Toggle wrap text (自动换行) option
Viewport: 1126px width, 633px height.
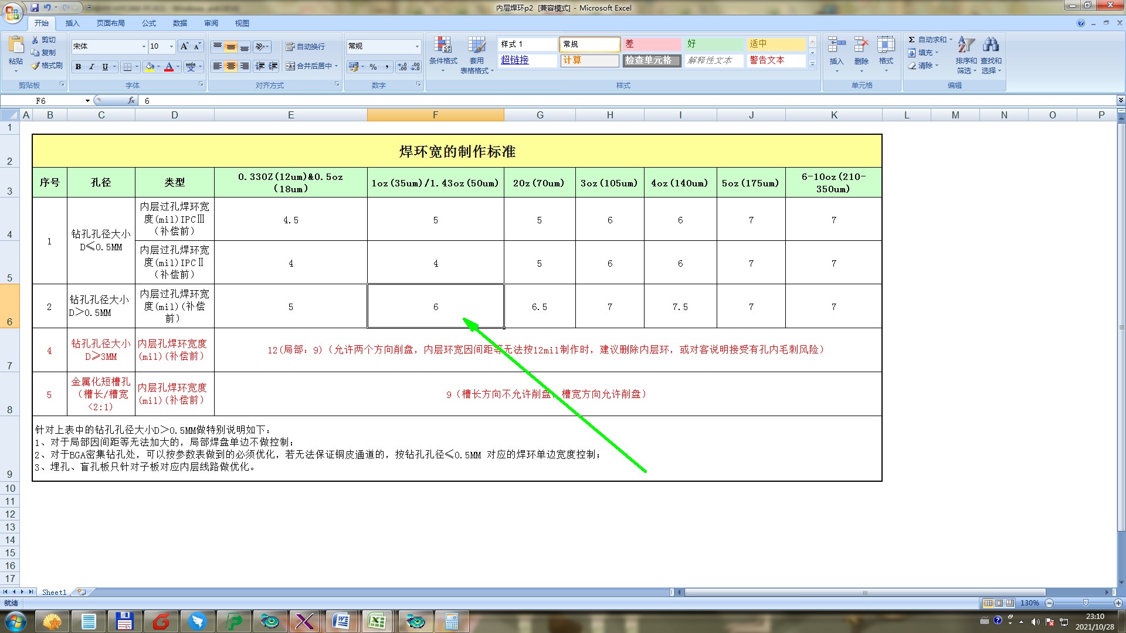(305, 46)
